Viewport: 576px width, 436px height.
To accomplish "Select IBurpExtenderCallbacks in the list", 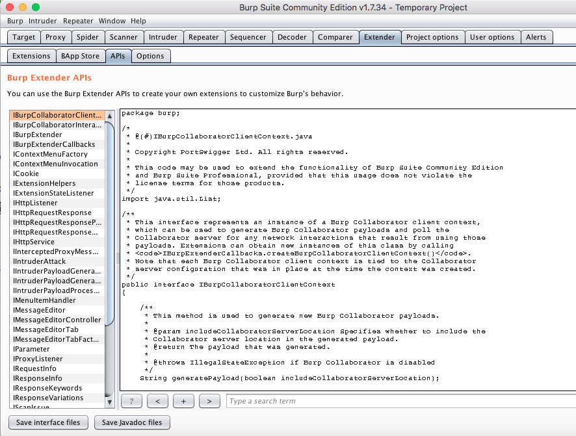I will [x=54, y=144].
